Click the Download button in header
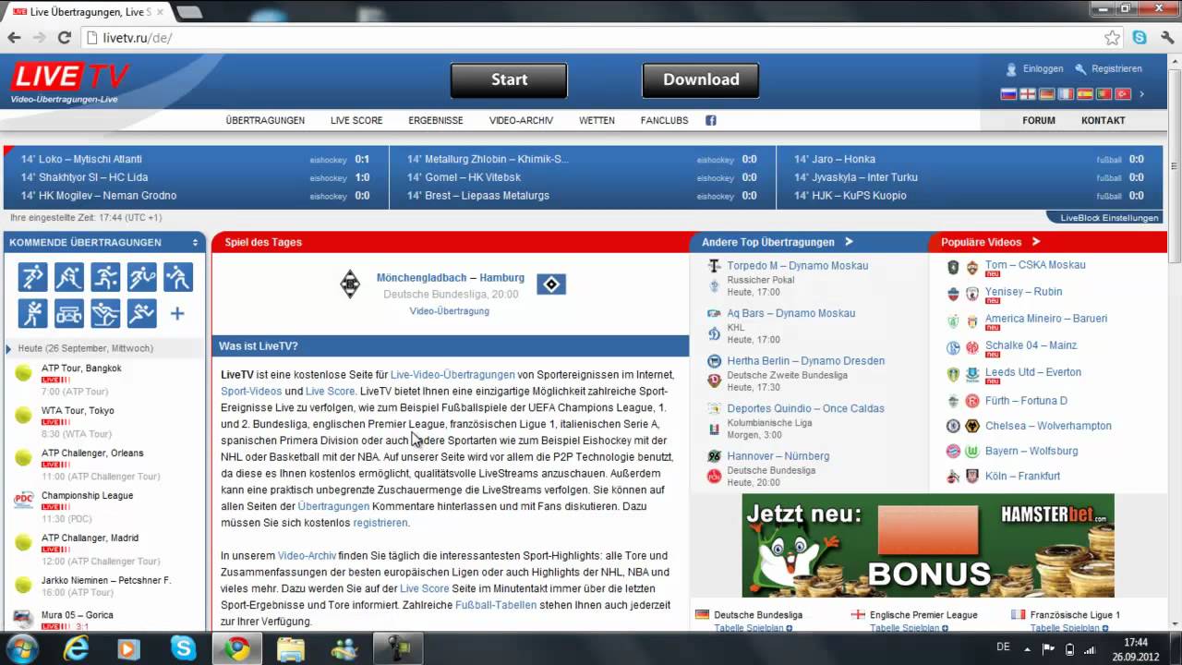 click(701, 79)
